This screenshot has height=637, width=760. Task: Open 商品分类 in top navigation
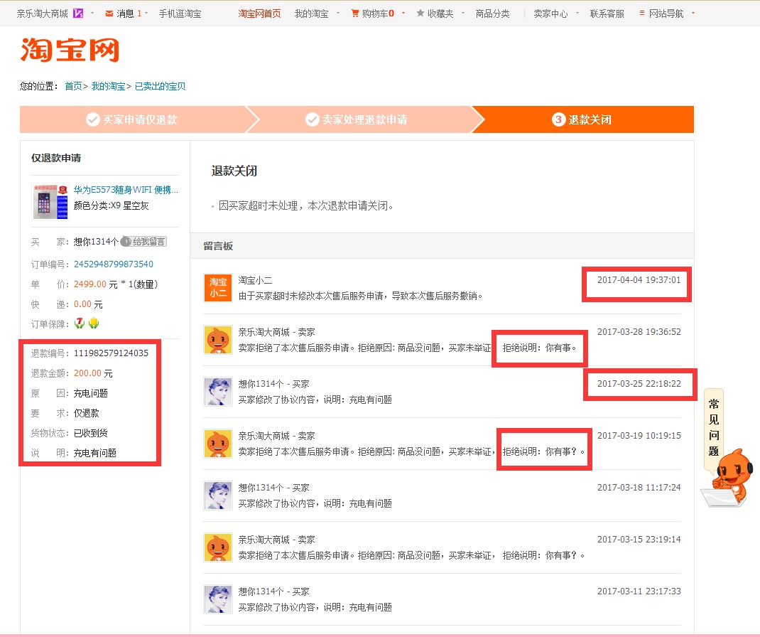492,14
